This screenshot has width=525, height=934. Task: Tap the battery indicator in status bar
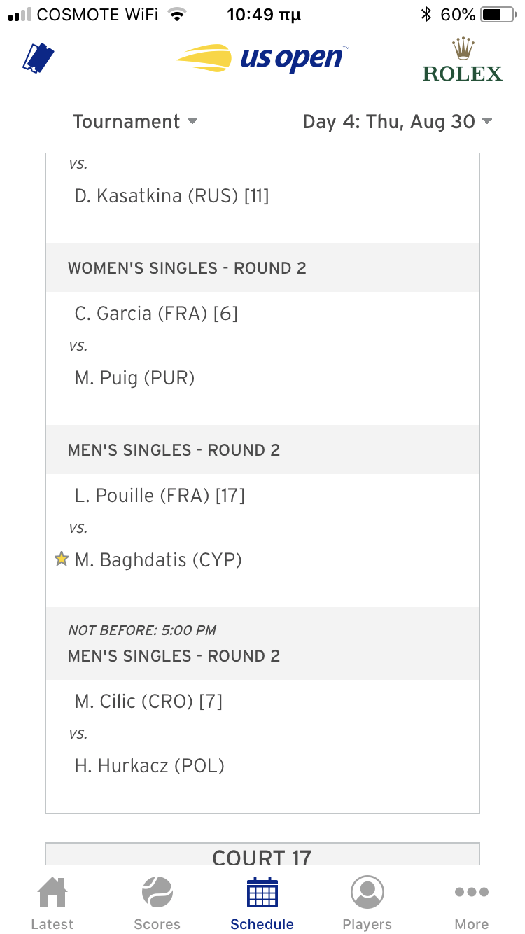(498, 14)
